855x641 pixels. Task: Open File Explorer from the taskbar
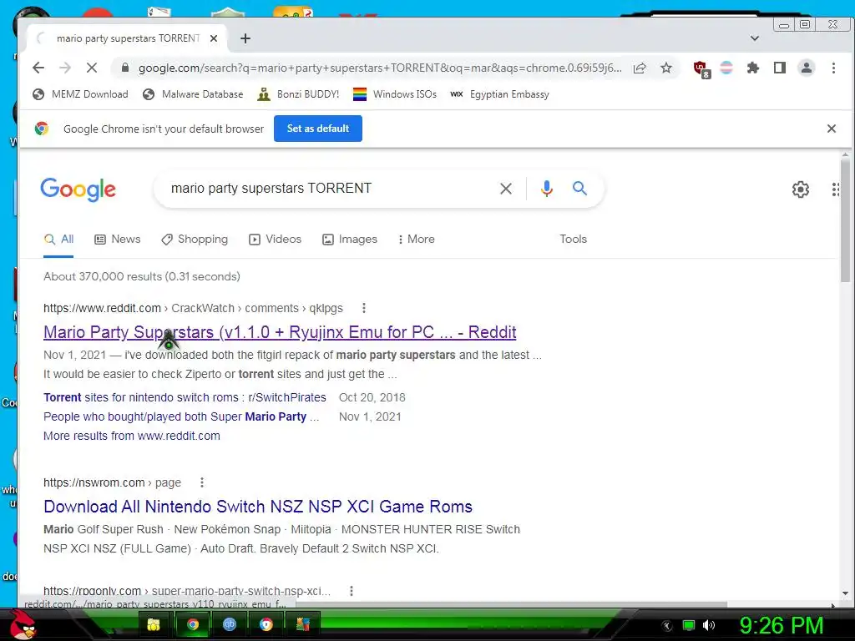click(x=154, y=624)
